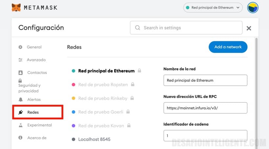Click the blue Goerli color dot
The height and width of the screenshot is (149, 269).
74,112
